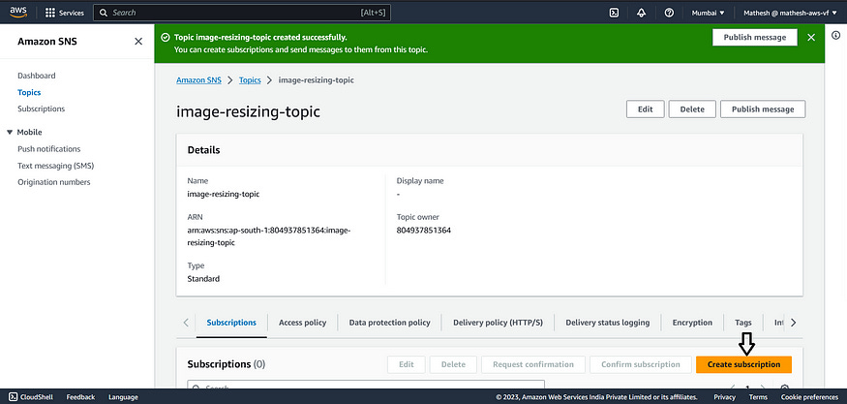The image size is (847, 404).
Task: Open the Services grid menu
Action: tap(64, 13)
